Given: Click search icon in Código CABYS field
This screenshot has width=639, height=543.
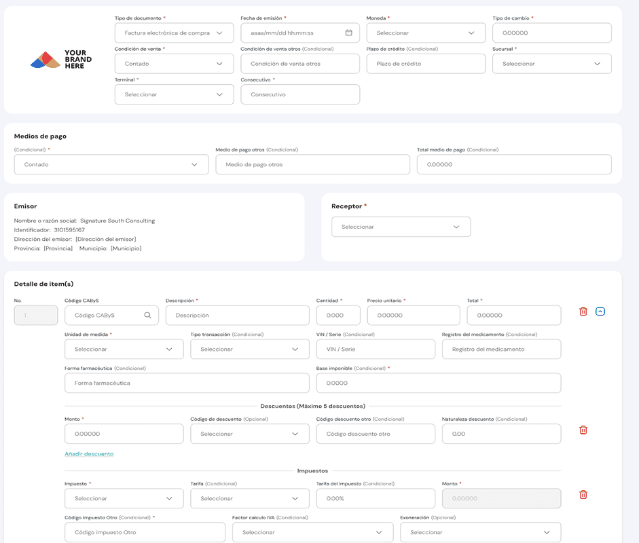Looking at the screenshot, I should (147, 316).
